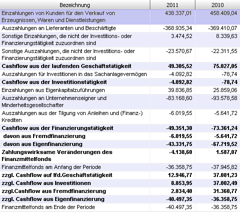Select zzgl. Cashflow aus Investitionen row
Image resolution: width=240 pixels, height=212 pixels.
point(120,183)
